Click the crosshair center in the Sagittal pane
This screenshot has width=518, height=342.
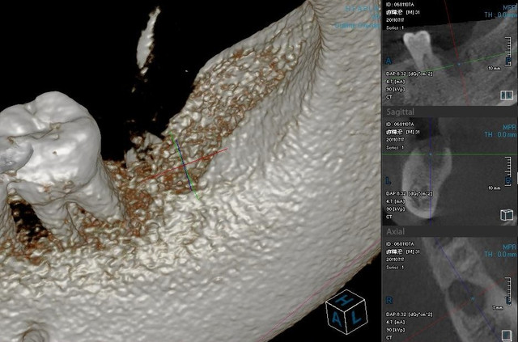coord(431,154)
